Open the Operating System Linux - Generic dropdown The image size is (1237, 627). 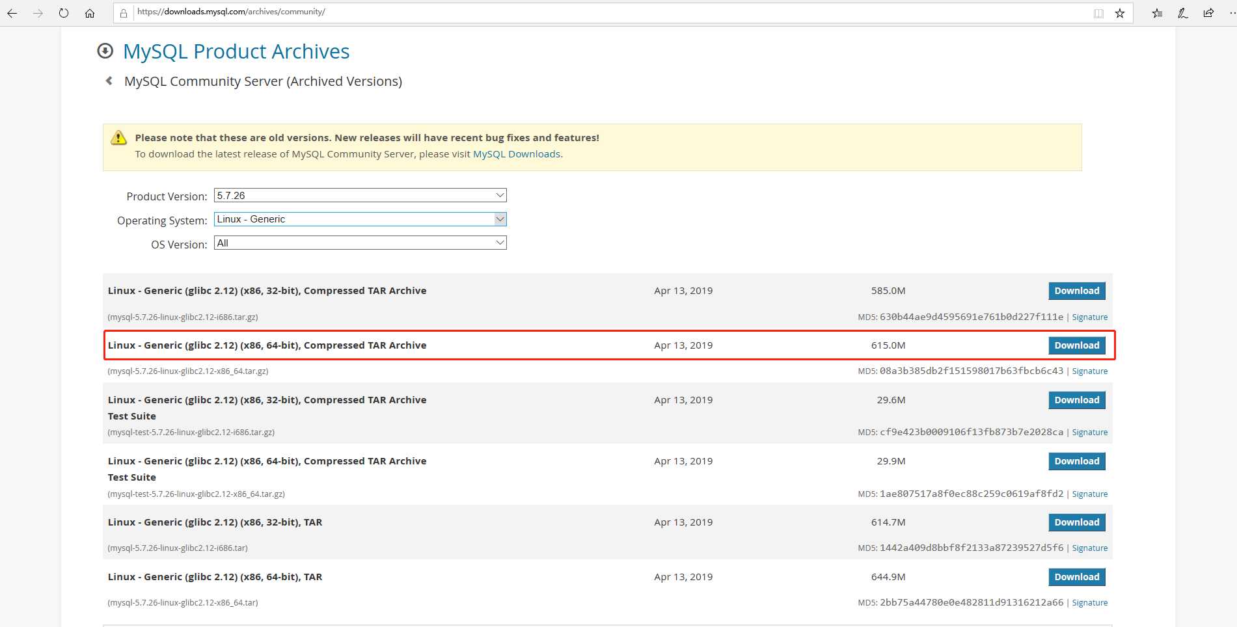[x=360, y=219]
